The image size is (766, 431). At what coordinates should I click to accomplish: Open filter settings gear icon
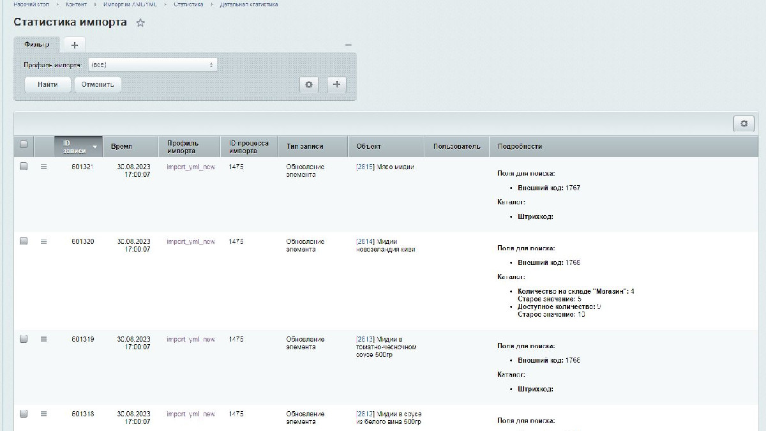tap(309, 84)
